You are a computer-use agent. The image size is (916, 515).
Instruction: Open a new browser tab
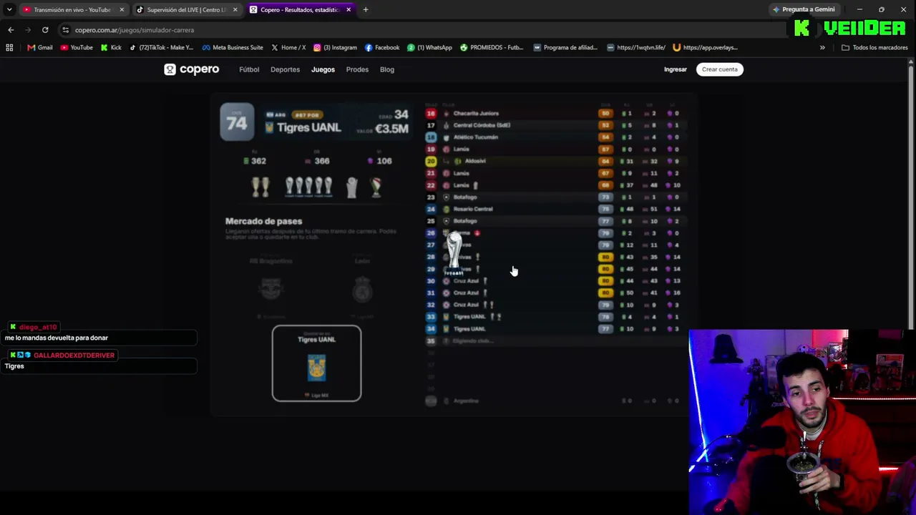pyautogui.click(x=366, y=9)
